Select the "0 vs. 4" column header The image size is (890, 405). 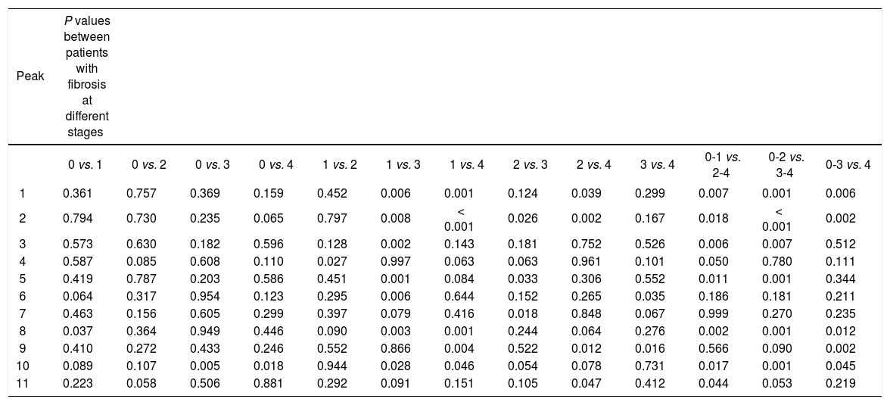pyautogui.click(x=269, y=165)
